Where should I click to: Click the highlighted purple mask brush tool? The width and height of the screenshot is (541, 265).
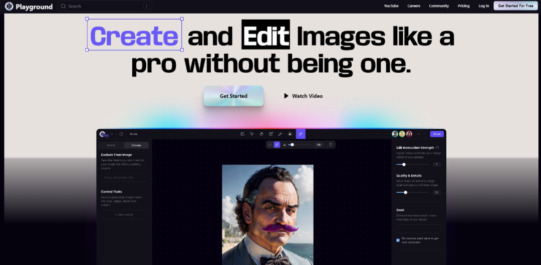pyautogui.click(x=300, y=134)
